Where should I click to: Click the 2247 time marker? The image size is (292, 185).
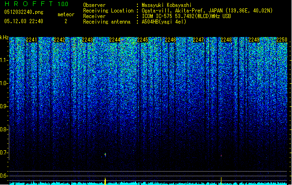pyautogui.click(x=198, y=40)
